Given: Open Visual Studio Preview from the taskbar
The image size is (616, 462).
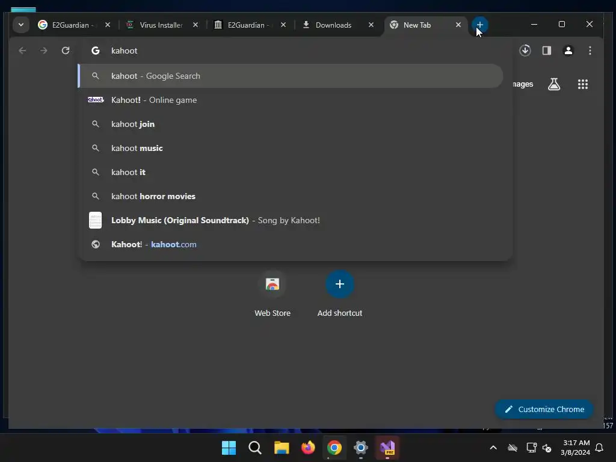Looking at the screenshot, I should click(x=387, y=448).
